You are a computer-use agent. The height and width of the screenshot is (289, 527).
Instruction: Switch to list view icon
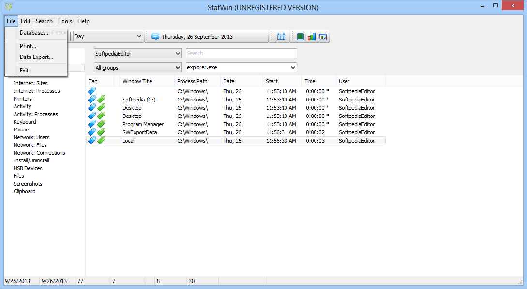pos(301,37)
